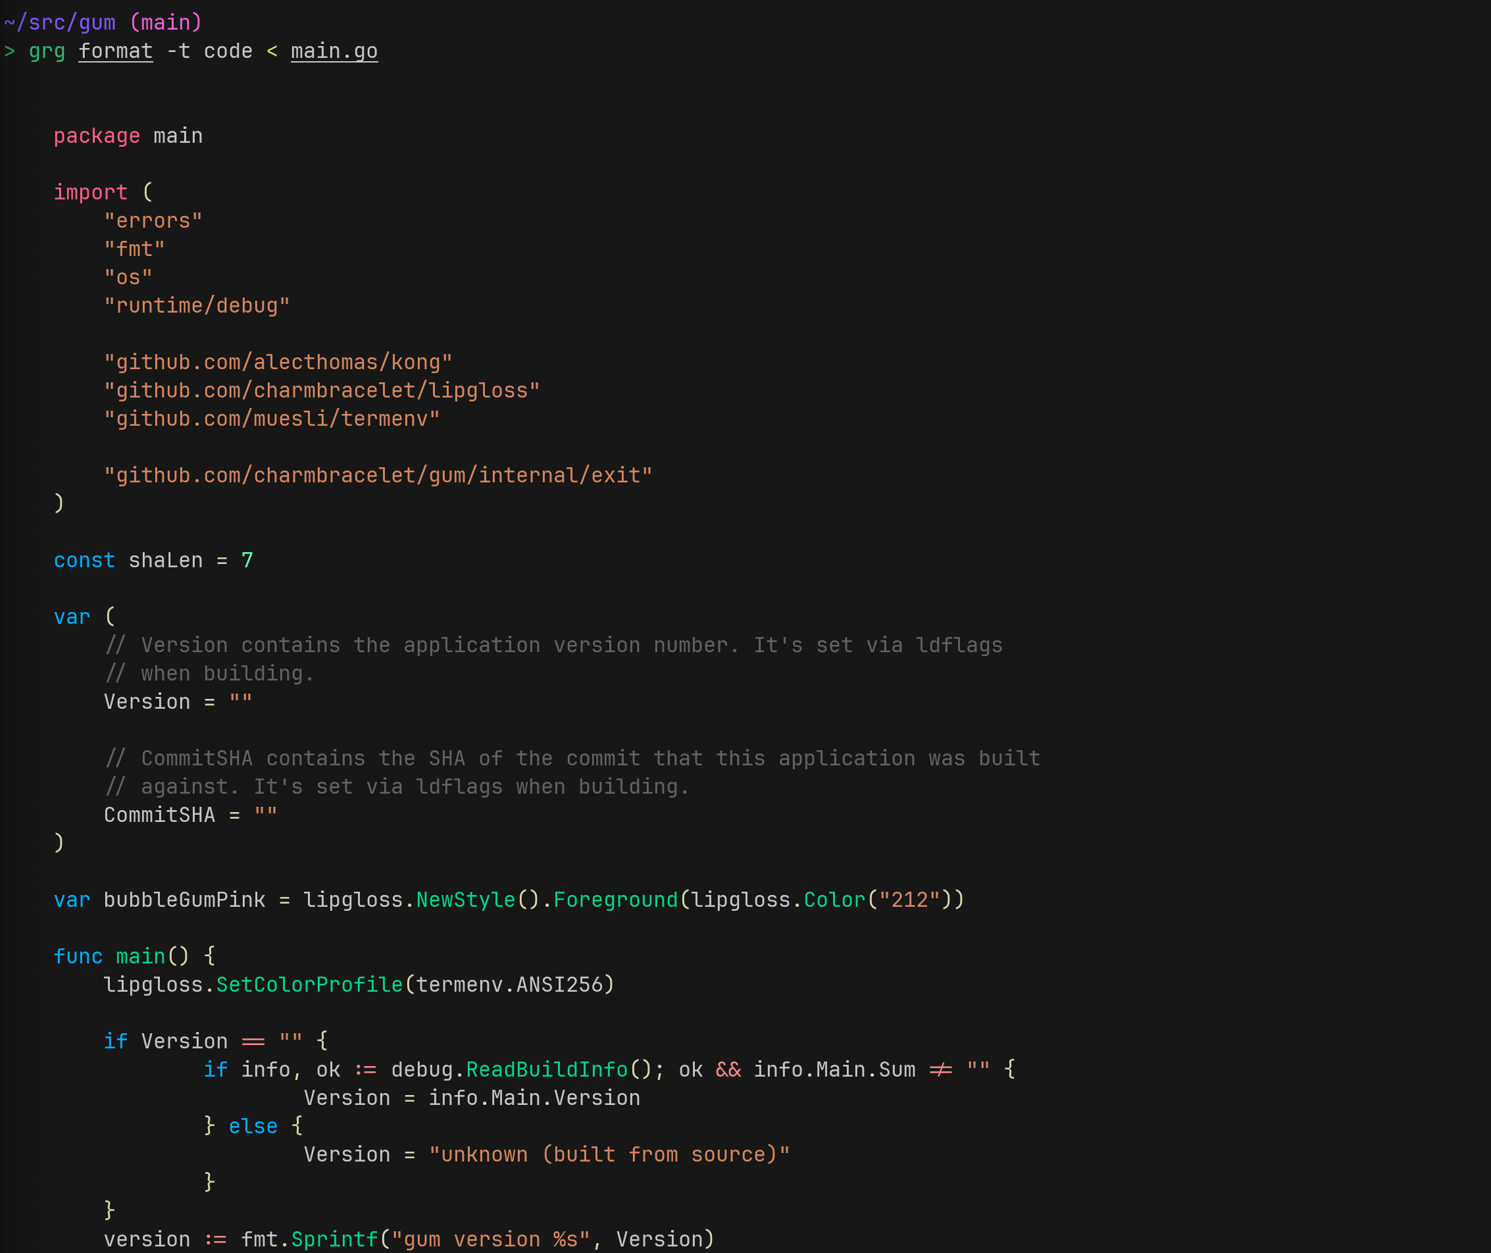Image resolution: width=1491 pixels, height=1253 pixels.
Task: Open the main.go file link
Action: pos(334,51)
